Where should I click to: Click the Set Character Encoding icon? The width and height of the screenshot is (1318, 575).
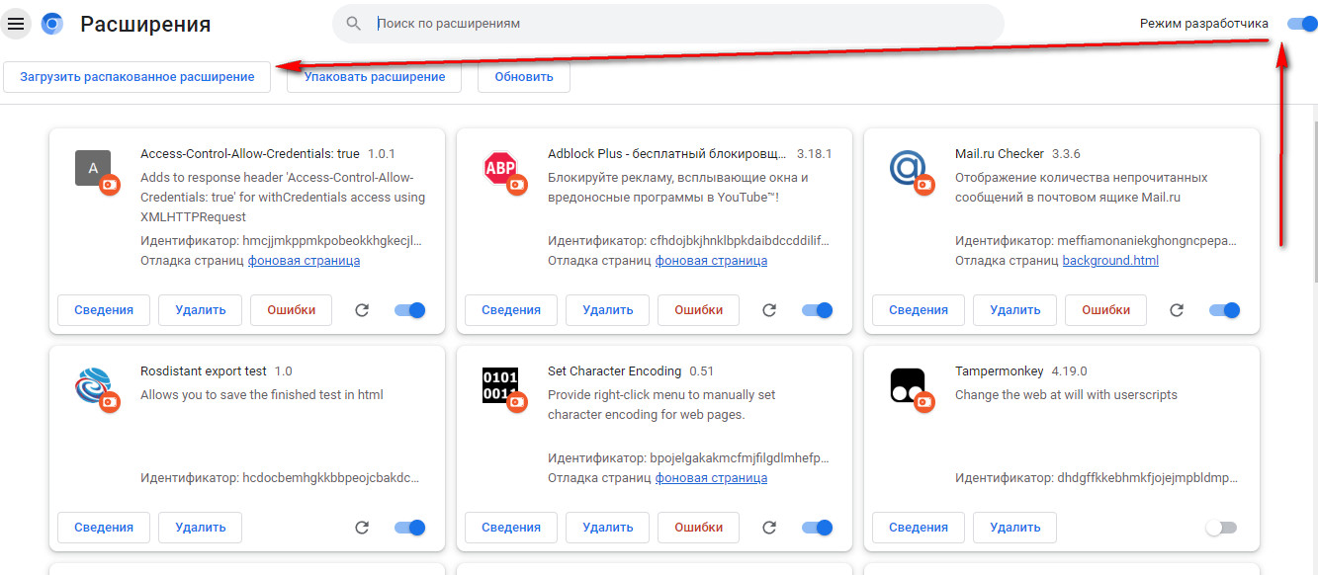coord(500,385)
